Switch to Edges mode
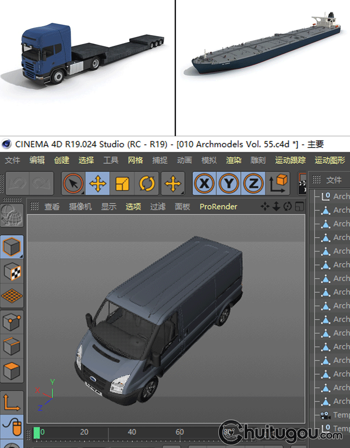The image size is (350, 448). [12, 346]
